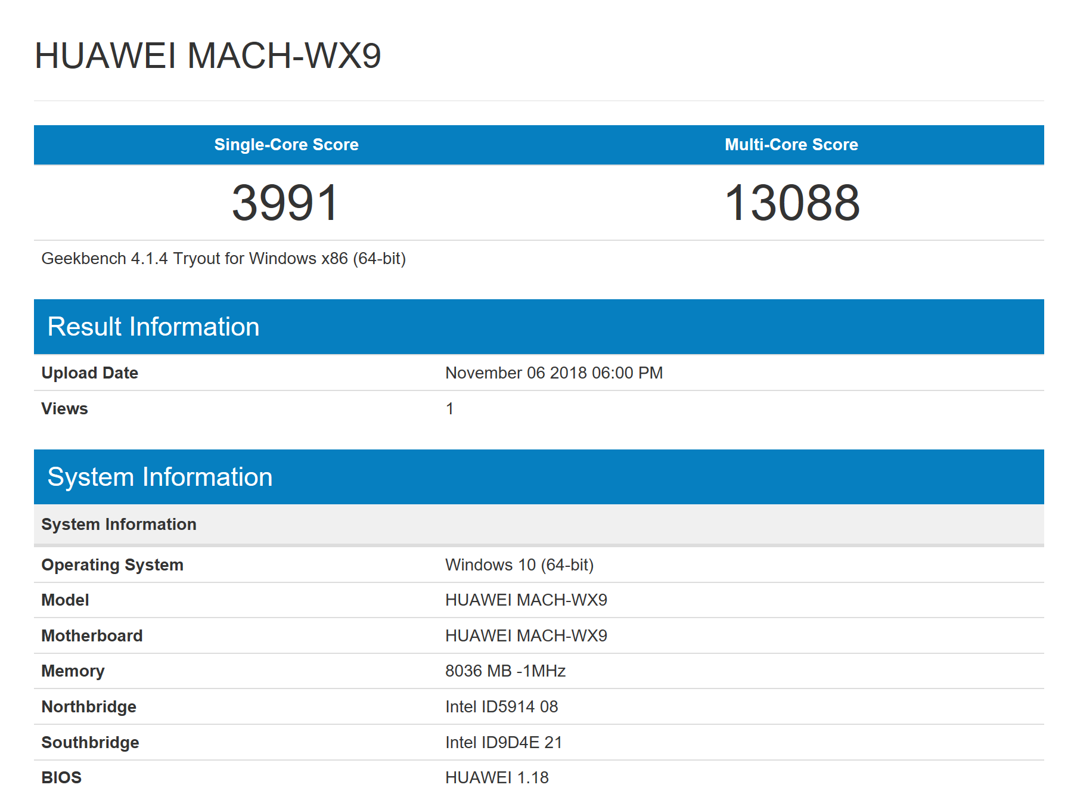Image resolution: width=1074 pixels, height=794 pixels.
Task: Click the Northbridge row label
Action: click(x=89, y=707)
